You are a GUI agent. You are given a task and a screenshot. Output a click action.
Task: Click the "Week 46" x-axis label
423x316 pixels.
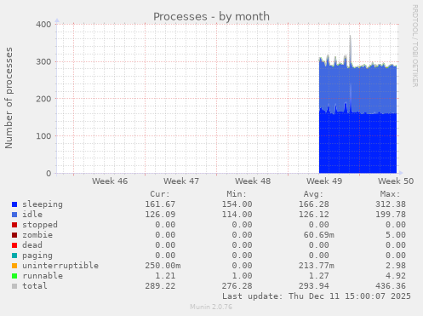pyautogui.click(x=110, y=181)
